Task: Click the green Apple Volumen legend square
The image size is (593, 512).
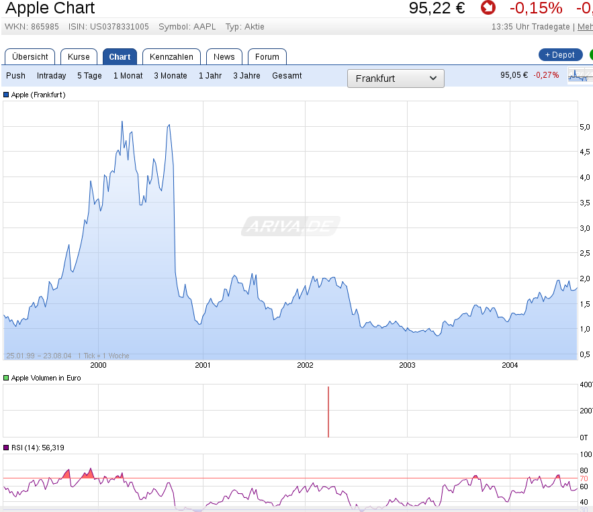Action: pyautogui.click(x=7, y=378)
